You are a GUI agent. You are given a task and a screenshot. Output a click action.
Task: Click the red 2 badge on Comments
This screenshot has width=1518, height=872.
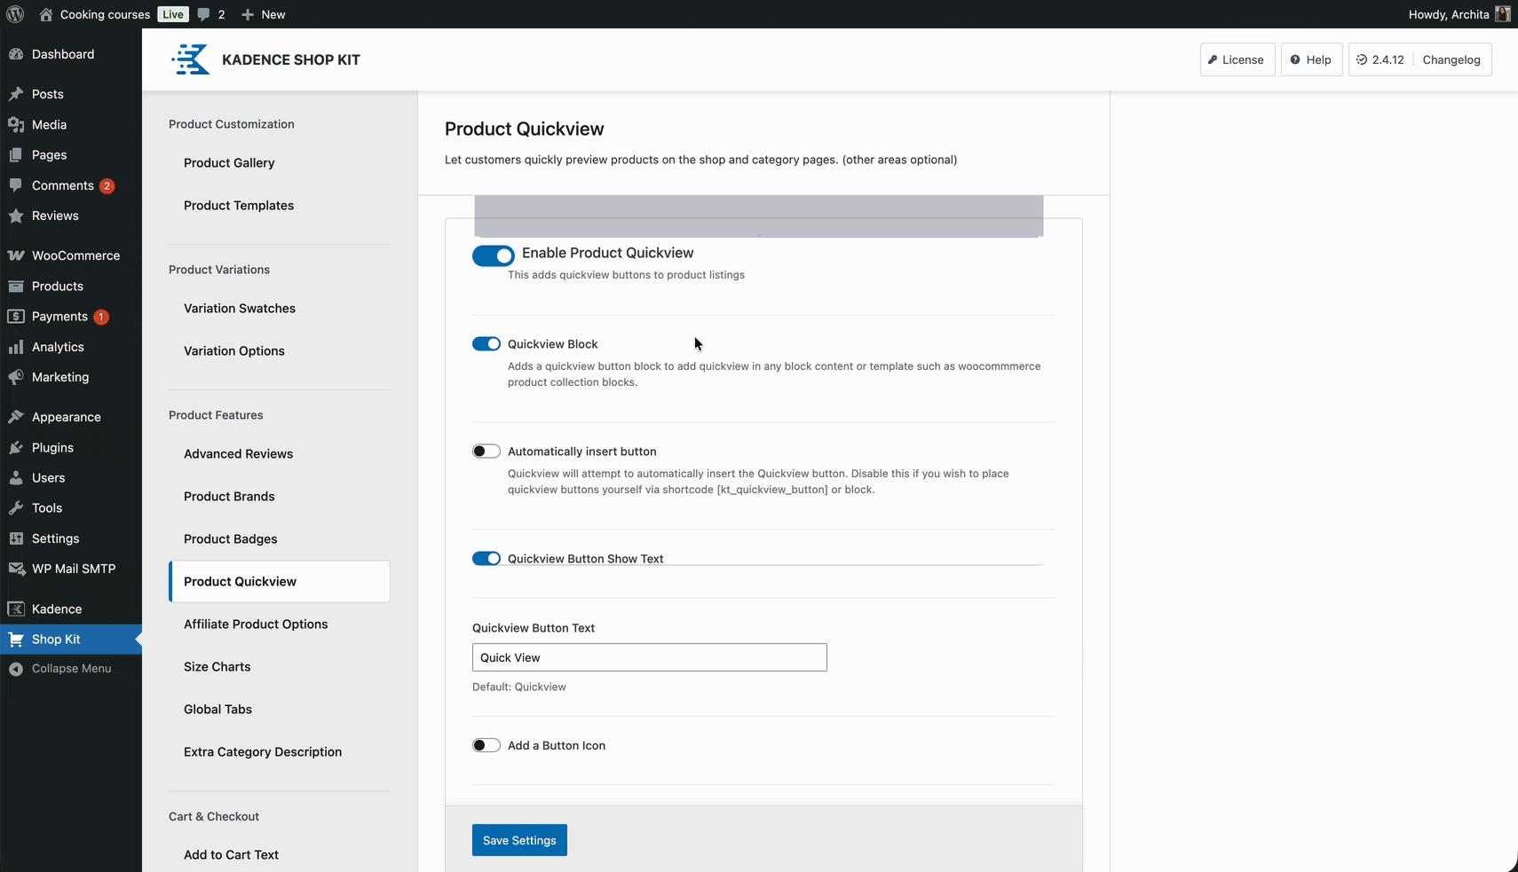tap(107, 185)
